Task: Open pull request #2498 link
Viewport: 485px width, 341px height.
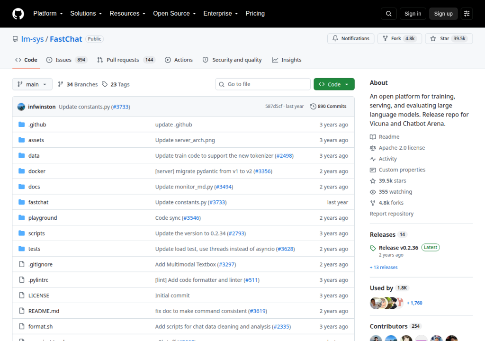Action: tap(284, 156)
